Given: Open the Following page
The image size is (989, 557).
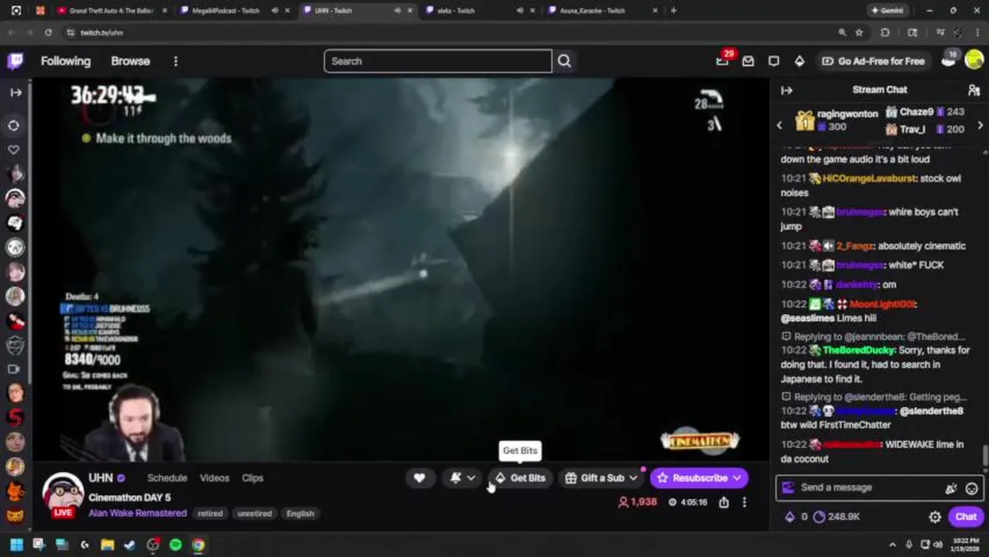Looking at the screenshot, I should tap(66, 61).
